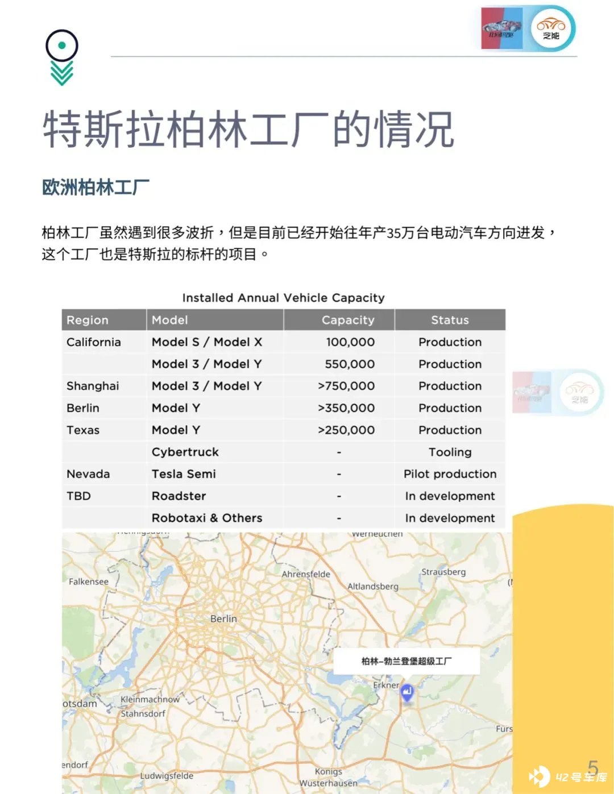614x794 pixels.
Task: Click the >350,000 capacity cell
Action: (x=346, y=408)
